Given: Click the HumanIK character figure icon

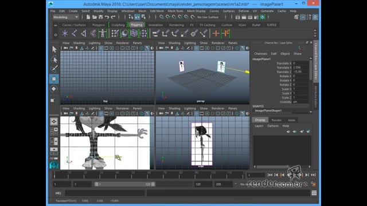Looking at the screenshot, I should [103, 33].
